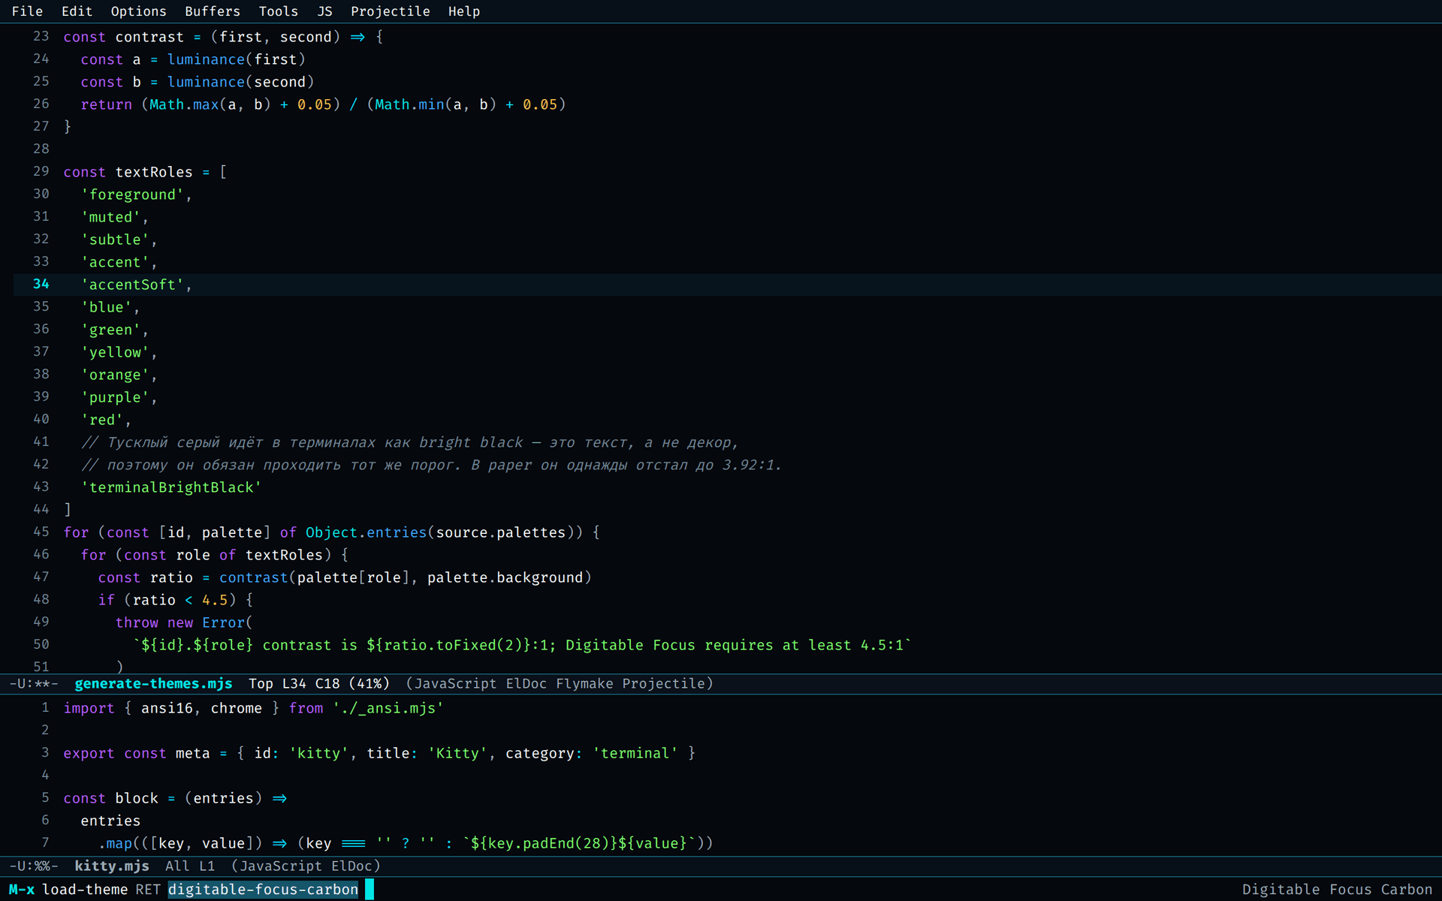Click the generate-themes.mjs buffer name in mode line
This screenshot has height=901, width=1442.
153,683
